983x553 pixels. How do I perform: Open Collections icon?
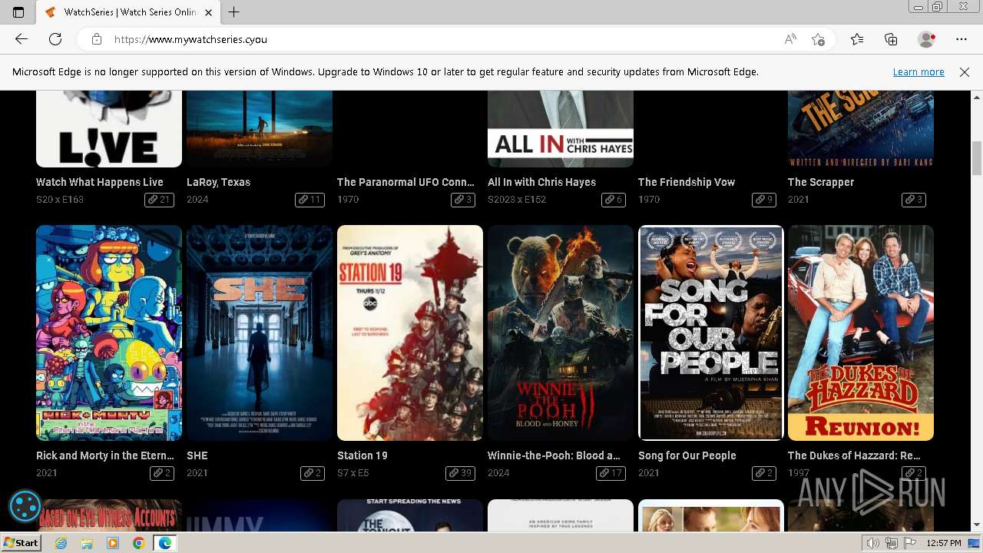click(x=891, y=39)
